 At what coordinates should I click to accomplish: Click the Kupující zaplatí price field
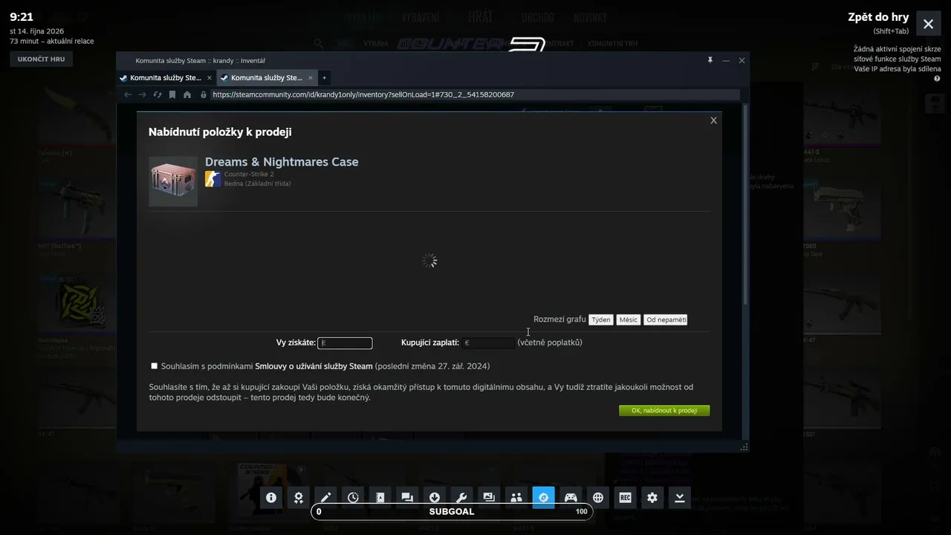pos(488,343)
